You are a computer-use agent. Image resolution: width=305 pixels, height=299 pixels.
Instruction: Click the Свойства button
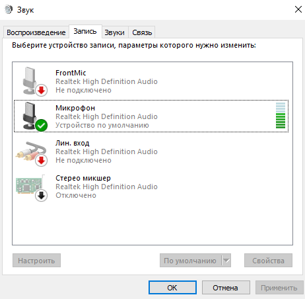tap(268, 261)
